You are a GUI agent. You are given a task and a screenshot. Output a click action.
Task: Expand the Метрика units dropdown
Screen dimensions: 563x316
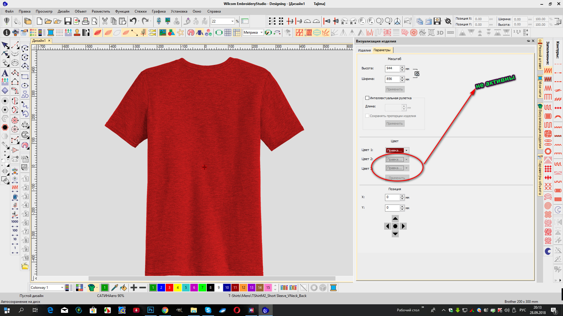[x=261, y=32]
